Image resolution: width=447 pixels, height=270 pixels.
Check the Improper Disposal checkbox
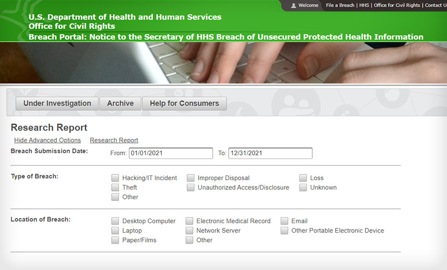click(x=190, y=178)
